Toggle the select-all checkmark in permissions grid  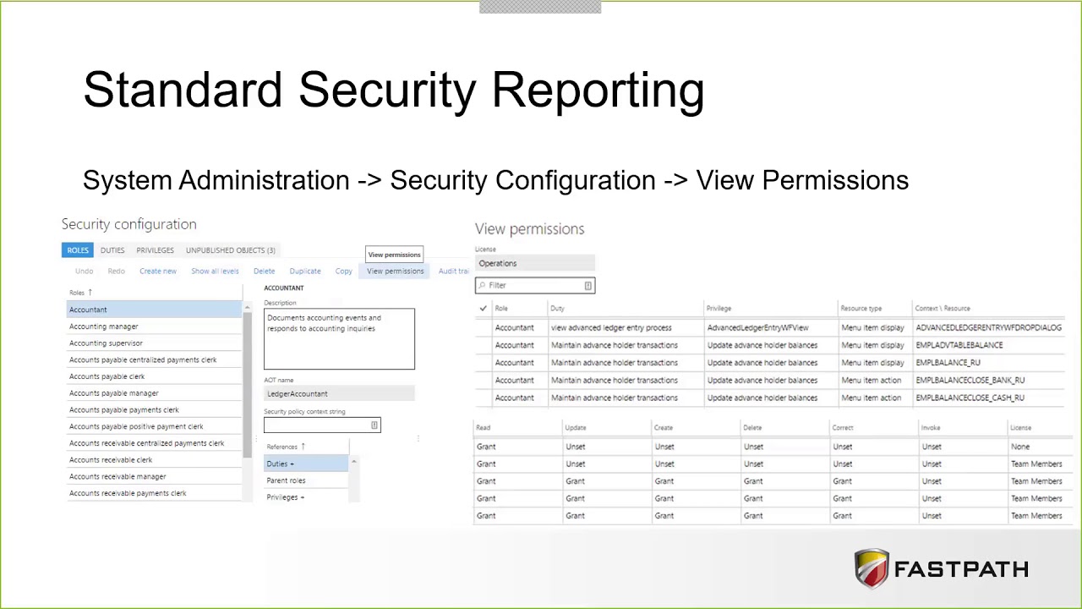(x=483, y=309)
